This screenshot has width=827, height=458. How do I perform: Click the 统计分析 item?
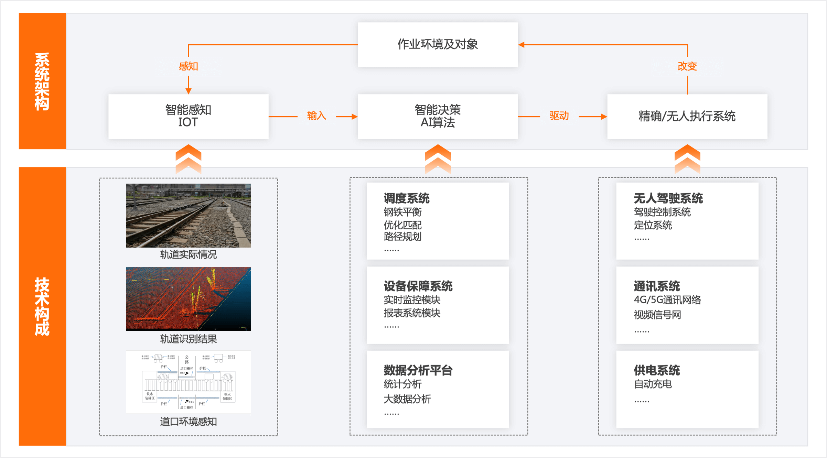(402, 384)
